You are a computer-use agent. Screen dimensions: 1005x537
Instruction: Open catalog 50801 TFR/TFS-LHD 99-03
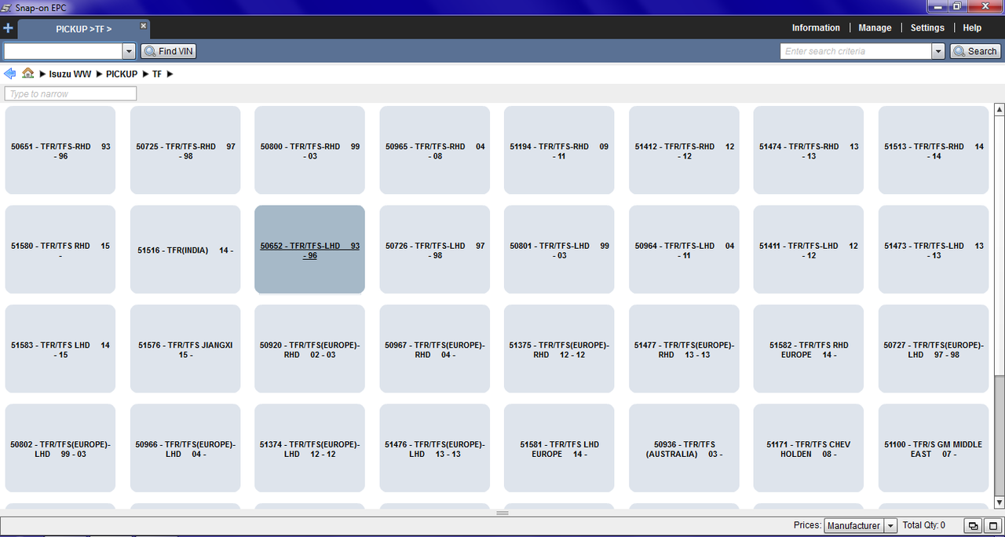559,250
